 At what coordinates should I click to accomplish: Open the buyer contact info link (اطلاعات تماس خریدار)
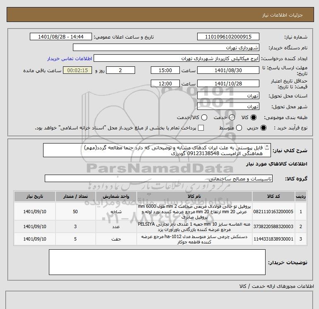pos(70,58)
